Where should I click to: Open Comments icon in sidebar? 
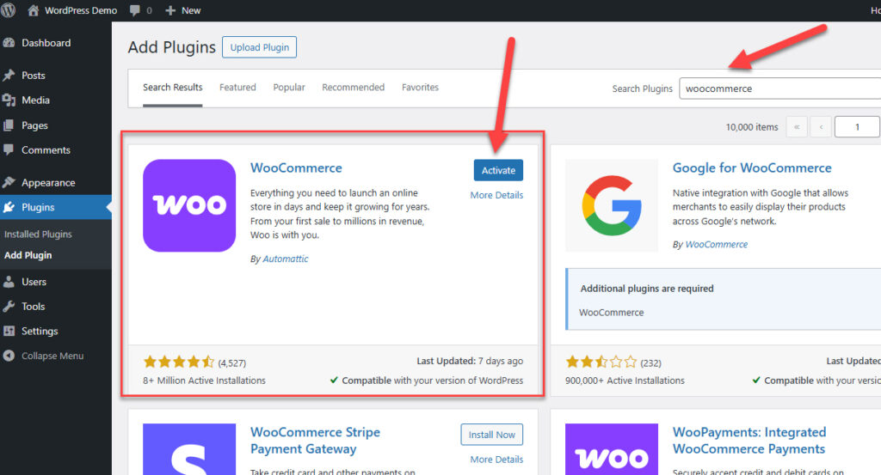[9, 149]
